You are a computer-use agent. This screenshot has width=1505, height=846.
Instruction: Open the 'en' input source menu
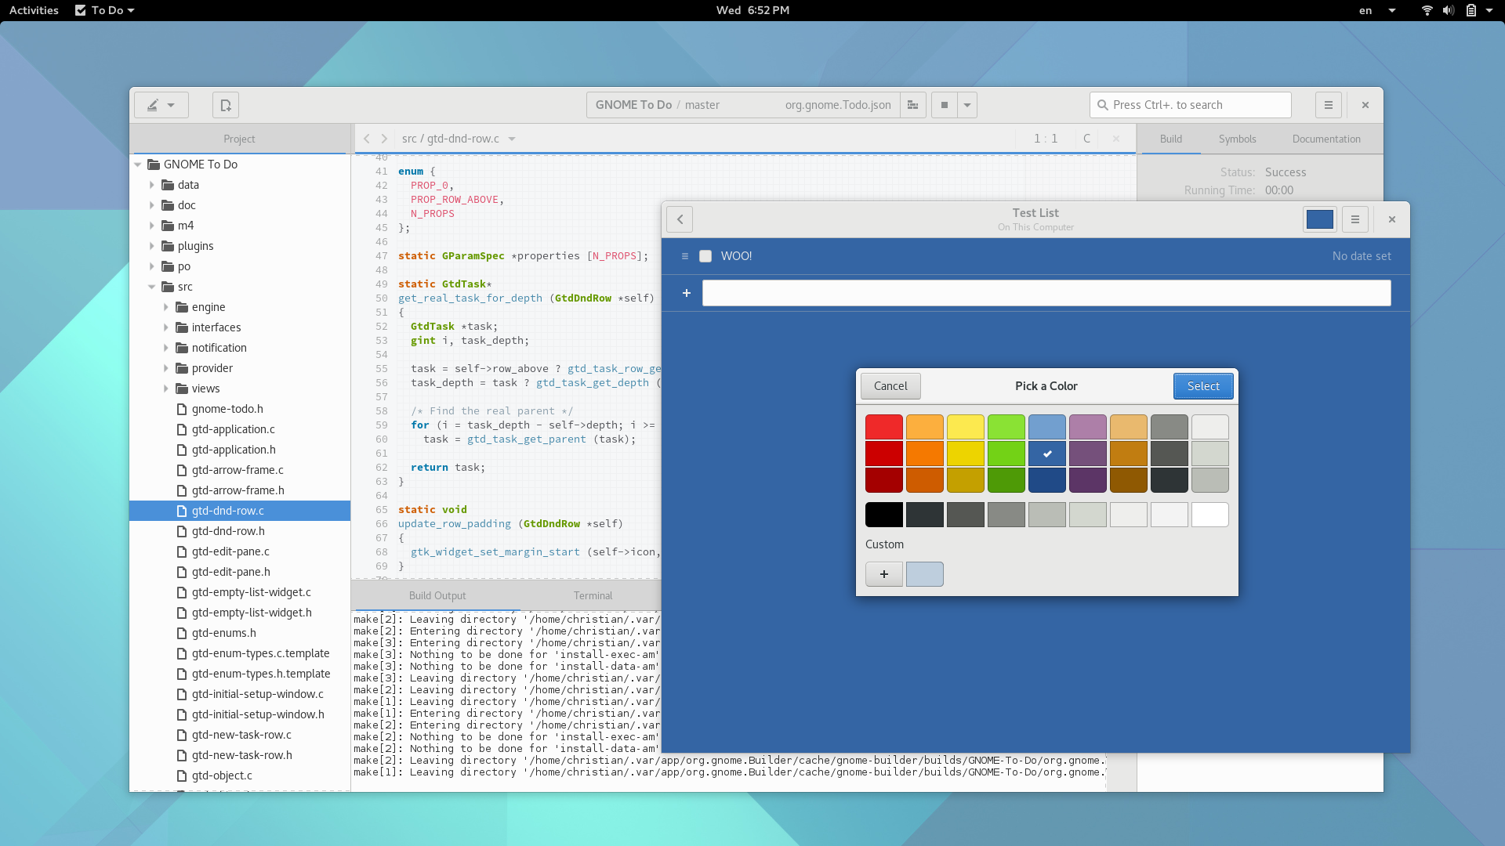1377,10
